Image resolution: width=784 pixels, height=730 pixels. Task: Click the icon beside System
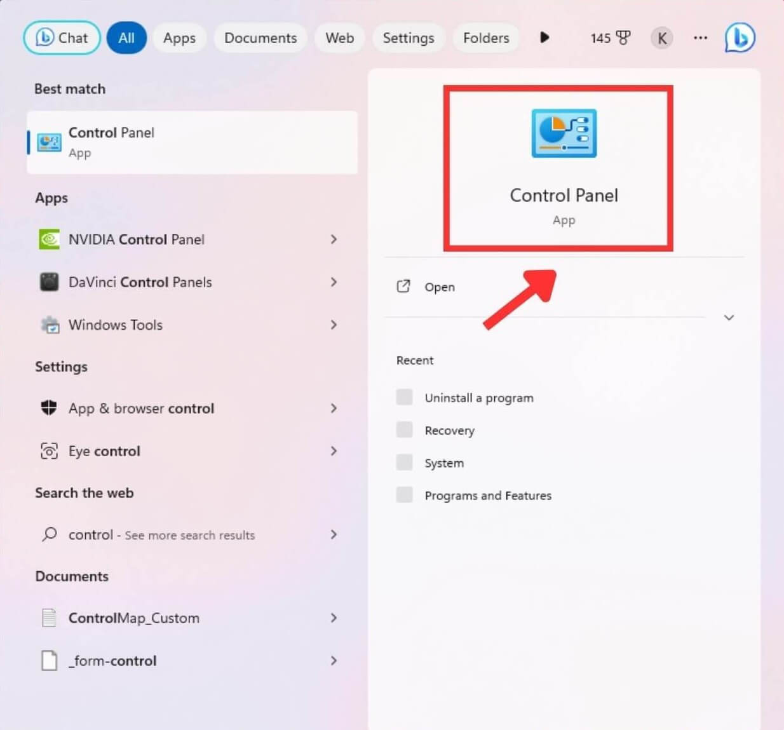tap(404, 462)
